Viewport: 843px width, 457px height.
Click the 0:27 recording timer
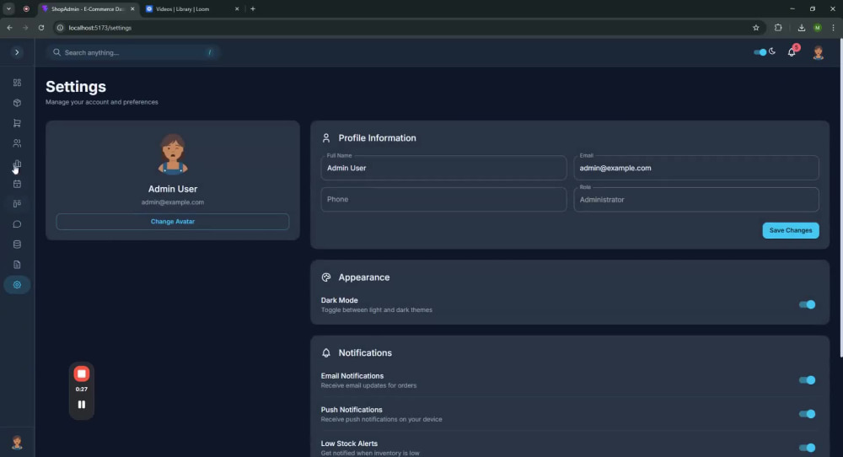(81, 390)
